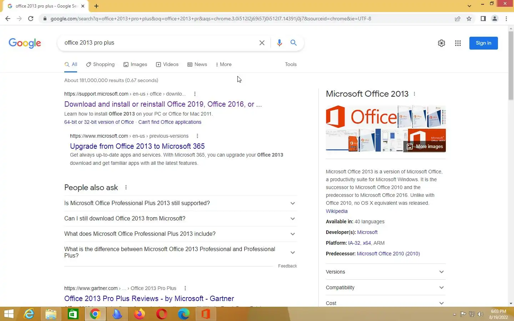This screenshot has width=514, height=321.
Task: Open options beside People also ask
Action: click(126, 187)
